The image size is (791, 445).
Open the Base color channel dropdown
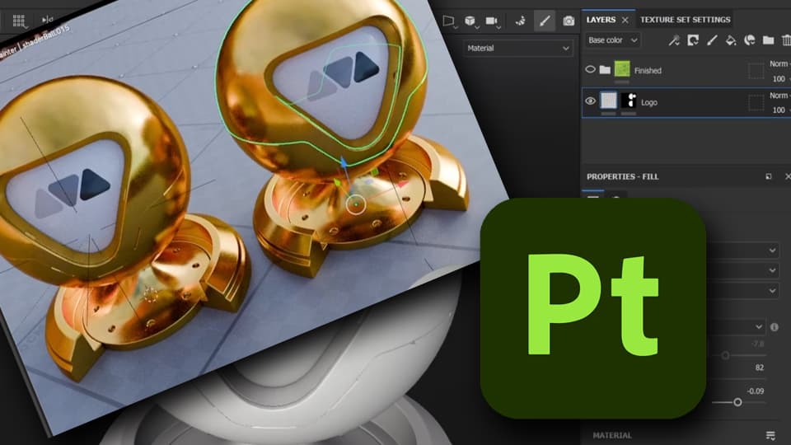click(x=613, y=40)
